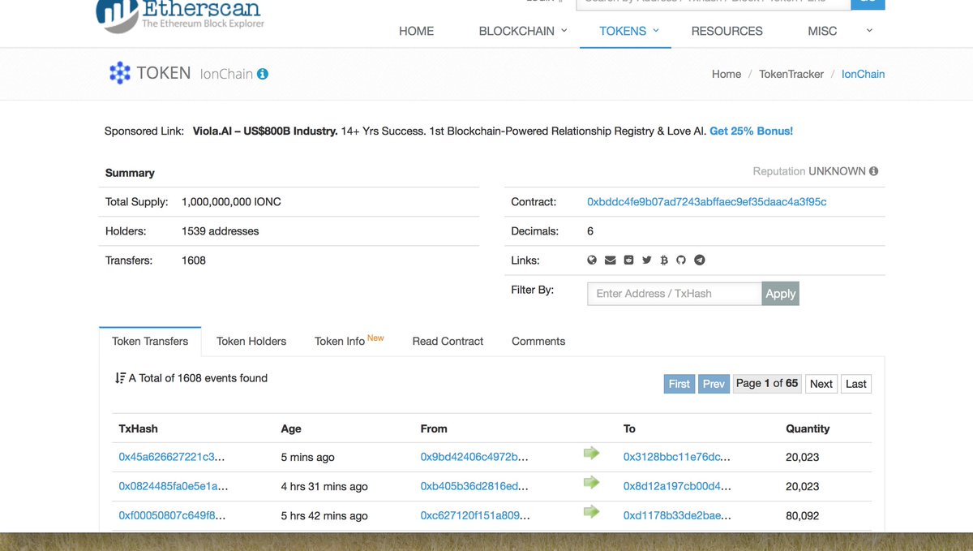Open From address 0xb405b36d2816ed

click(474, 486)
